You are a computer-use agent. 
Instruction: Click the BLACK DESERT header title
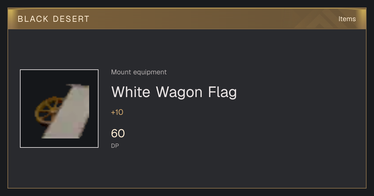[x=54, y=19]
